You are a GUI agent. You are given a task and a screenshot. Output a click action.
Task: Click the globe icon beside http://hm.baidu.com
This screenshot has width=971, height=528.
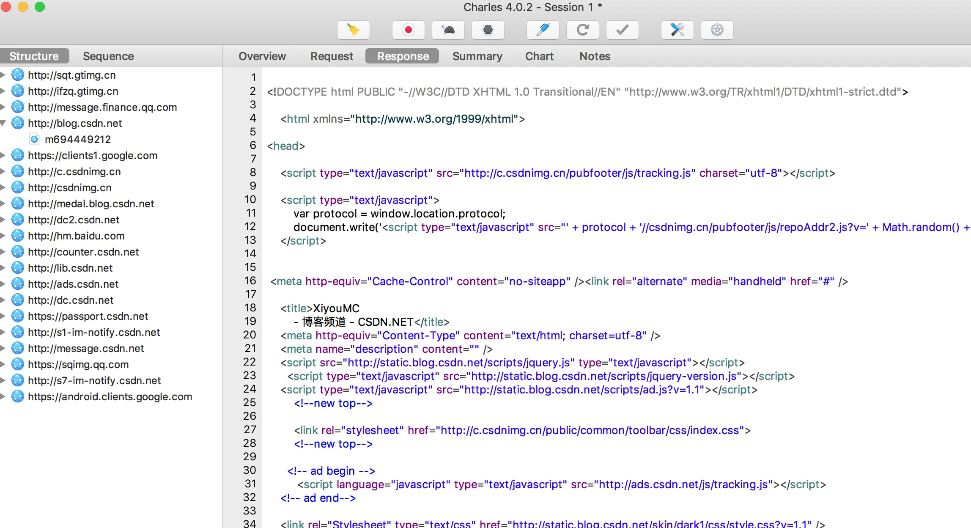click(17, 236)
